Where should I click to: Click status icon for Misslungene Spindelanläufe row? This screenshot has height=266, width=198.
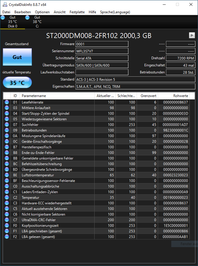pyautogui.click(x=7, y=136)
